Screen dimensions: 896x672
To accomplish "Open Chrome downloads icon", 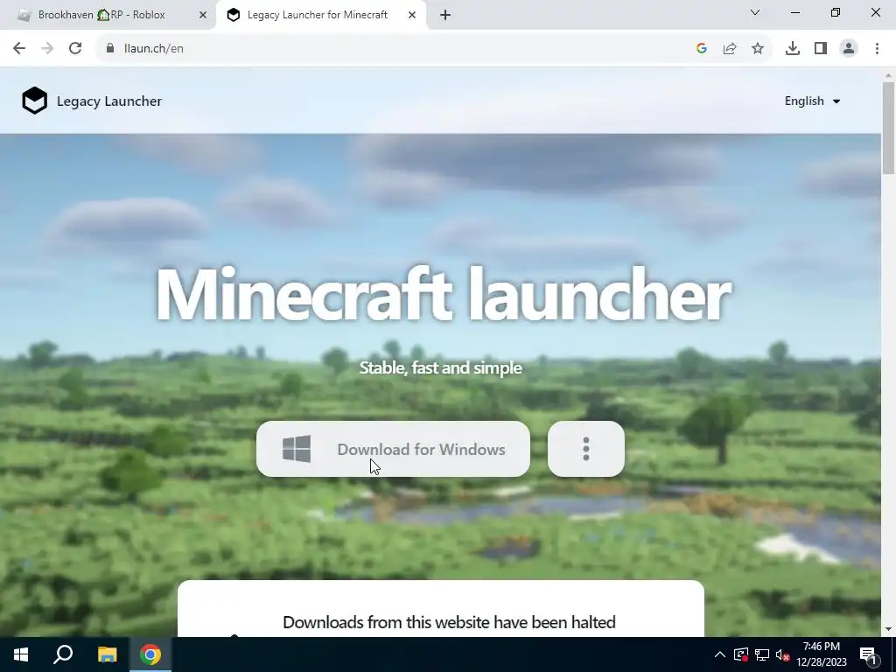I will (793, 49).
